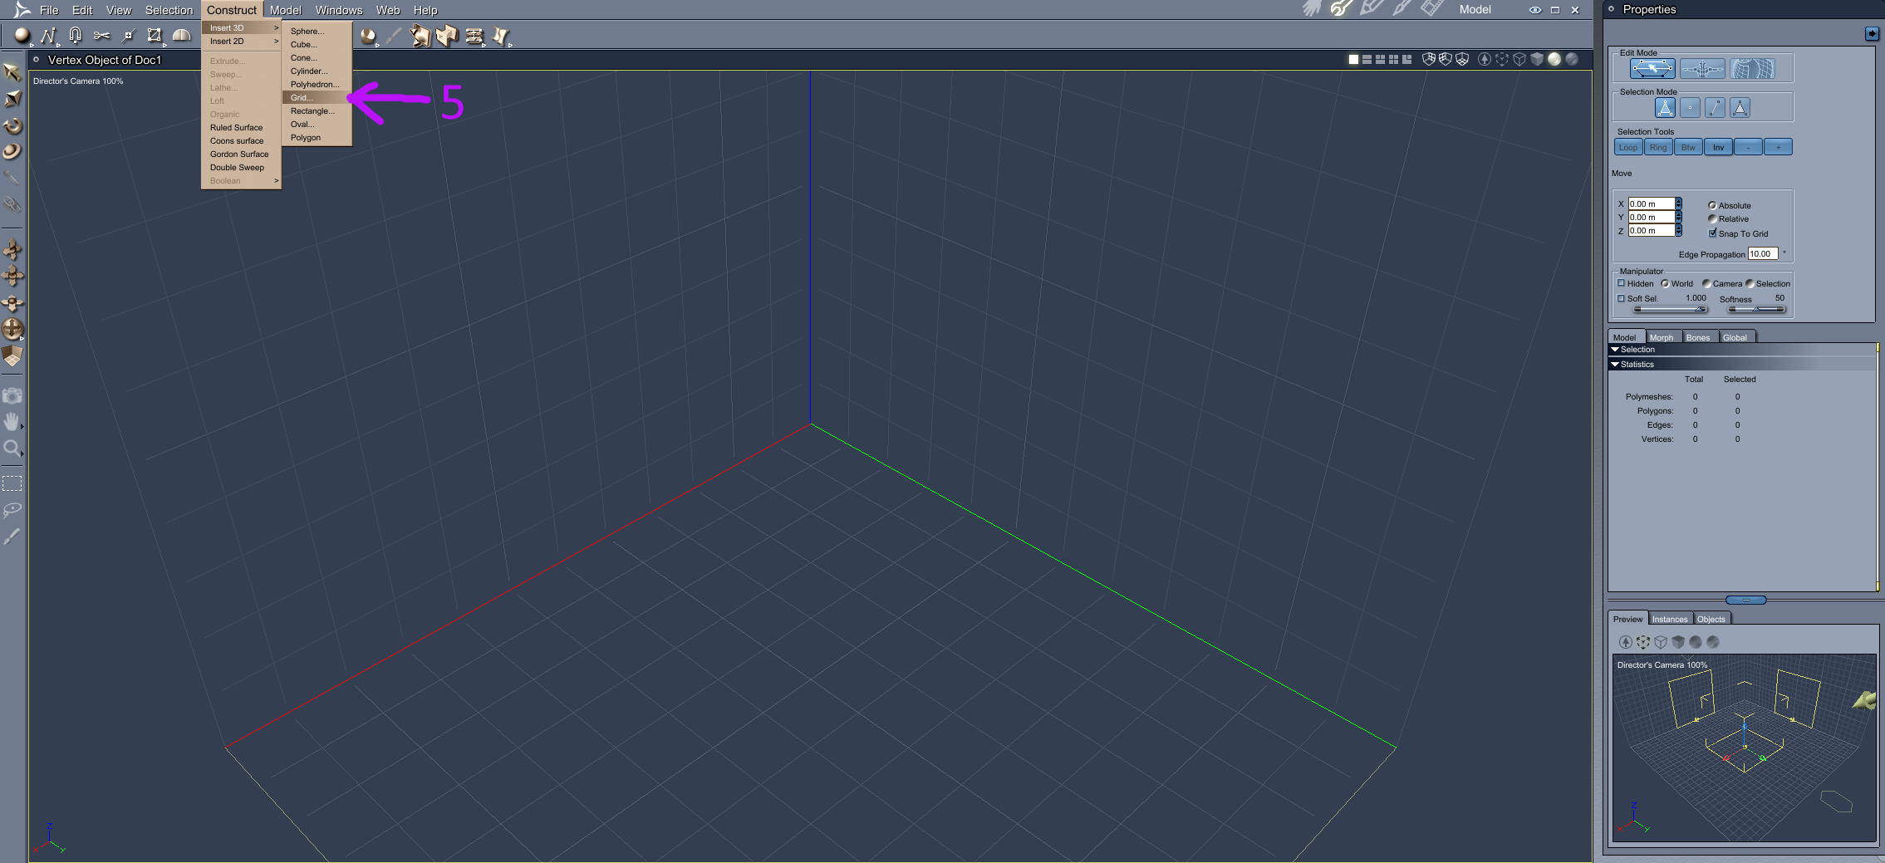The image size is (1885, 863).
Task: Click the Inv selection button
Action: point(1718,147)
